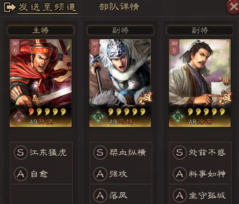The image size is (239, 204).
Task: Open the 料事如神 skill
Action: point(207,174)
